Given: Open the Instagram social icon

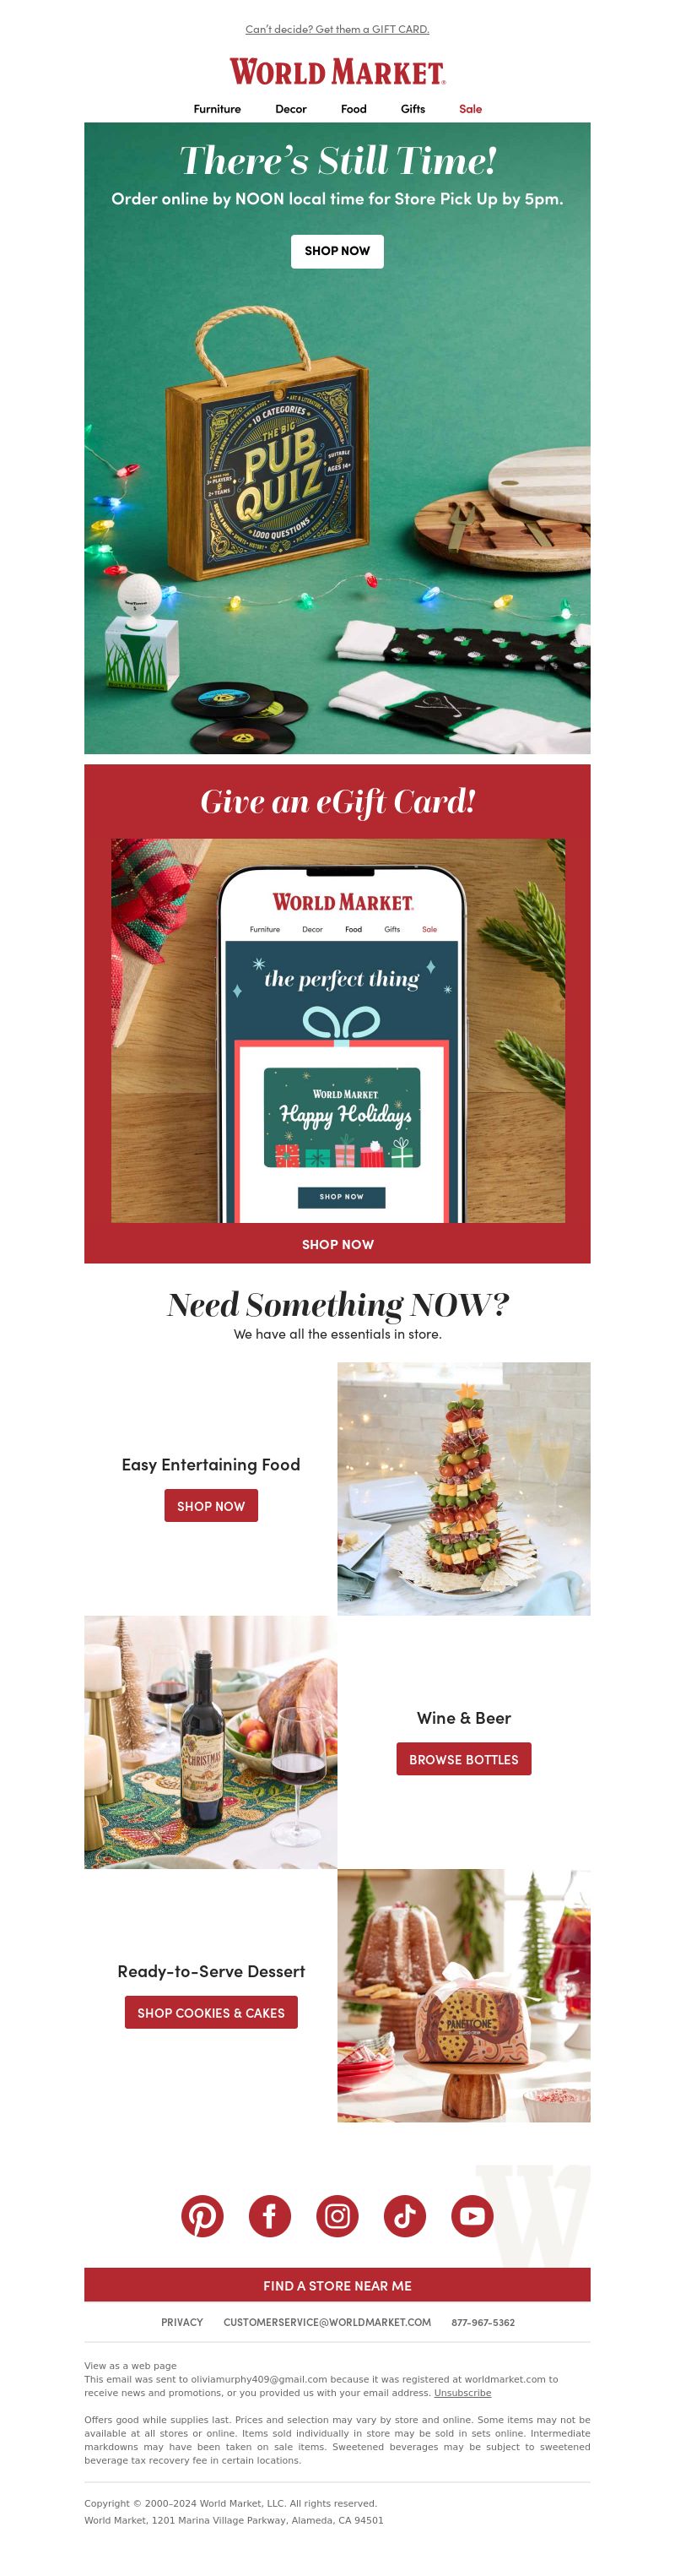Looking at the screenshot, I should [x=337, y=2216].
